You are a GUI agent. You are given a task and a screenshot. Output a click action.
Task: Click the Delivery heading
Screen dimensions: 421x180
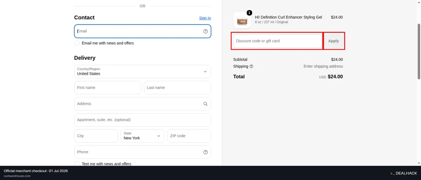[85, 58]
